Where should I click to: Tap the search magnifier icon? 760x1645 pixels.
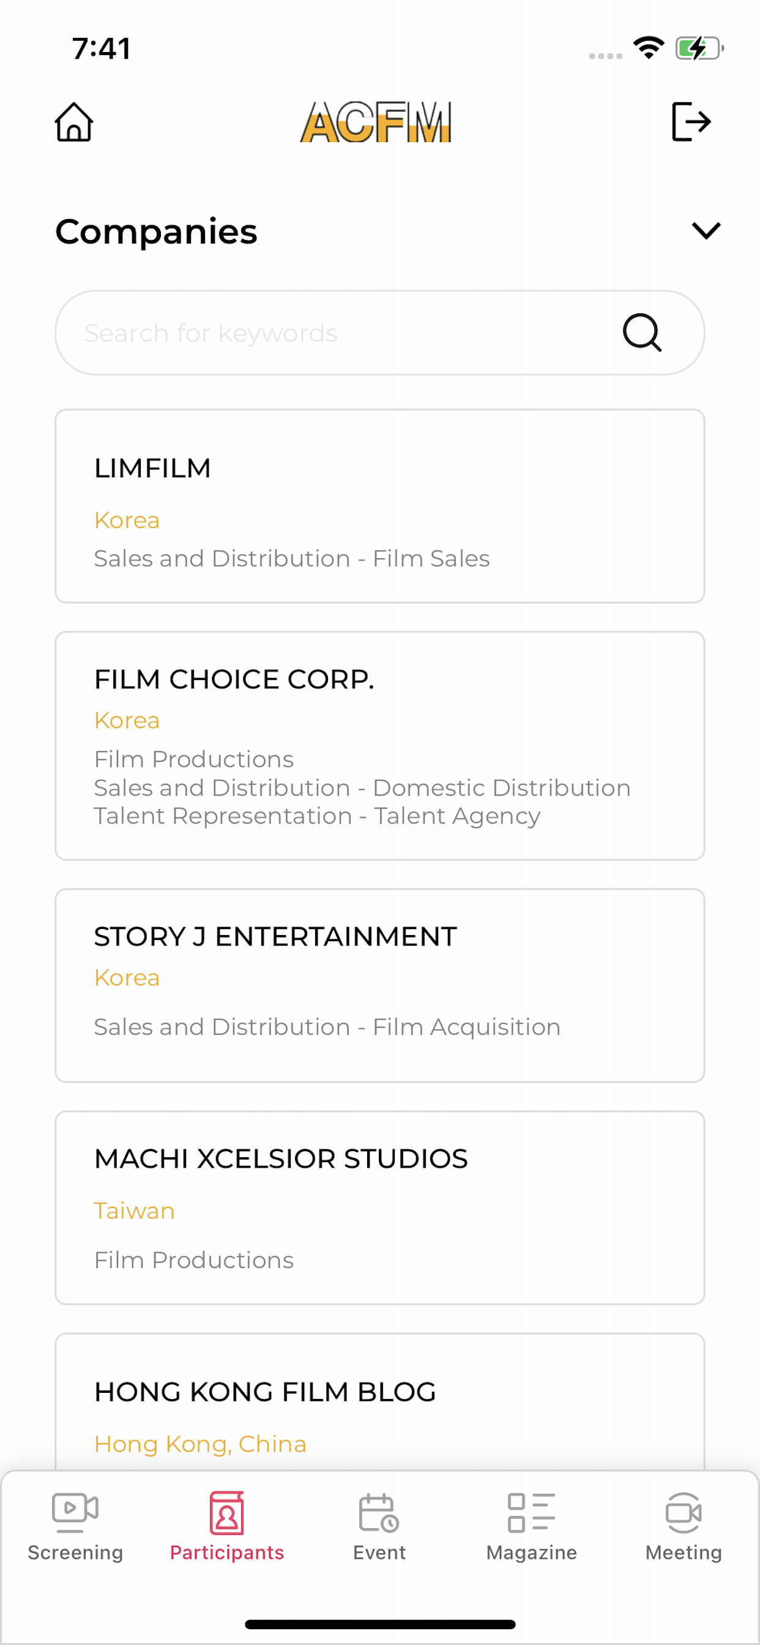click(x=642, y=333)
